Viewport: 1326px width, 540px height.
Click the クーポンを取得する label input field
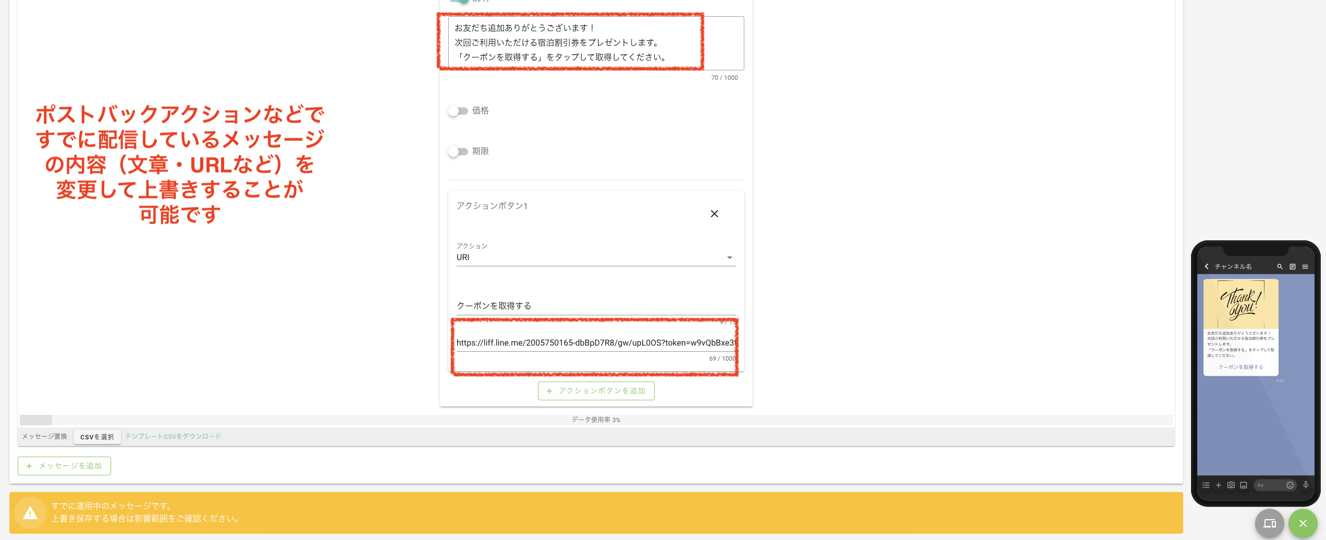tap(595, 305)
